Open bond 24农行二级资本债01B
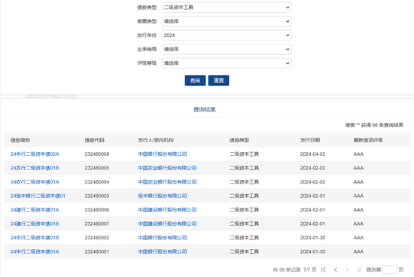Image resolution: width=414 pixels, height=277 pixels. (35, 168)
